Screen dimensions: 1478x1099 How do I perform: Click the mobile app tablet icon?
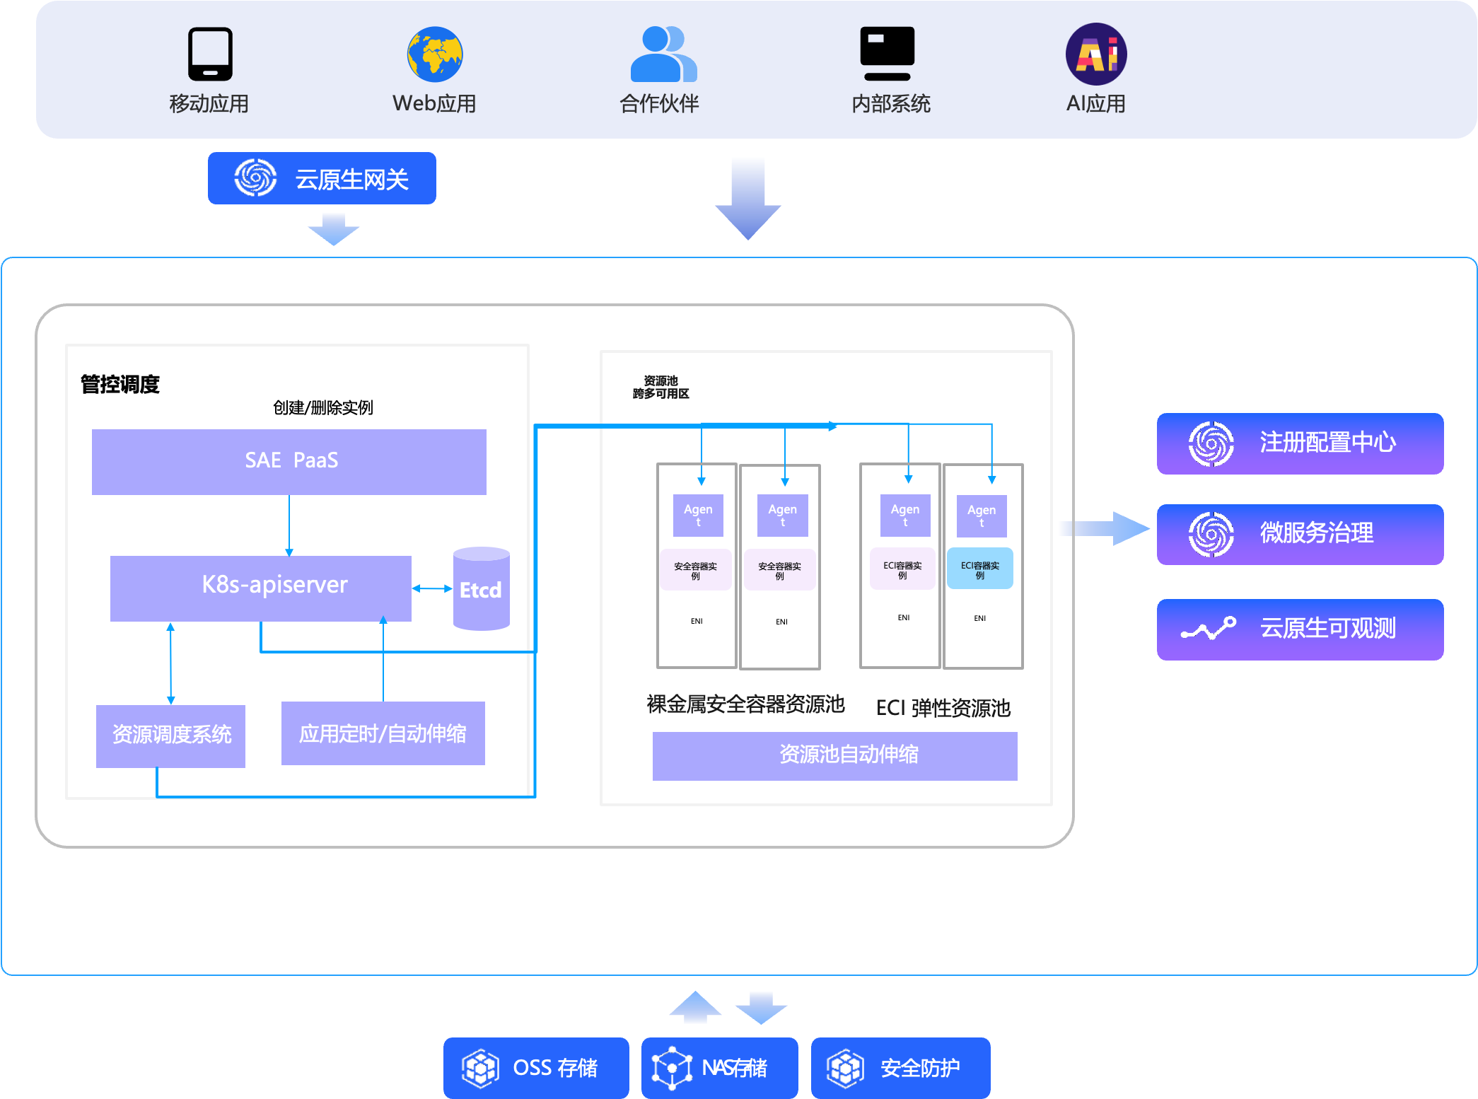(x=210, y=54)
